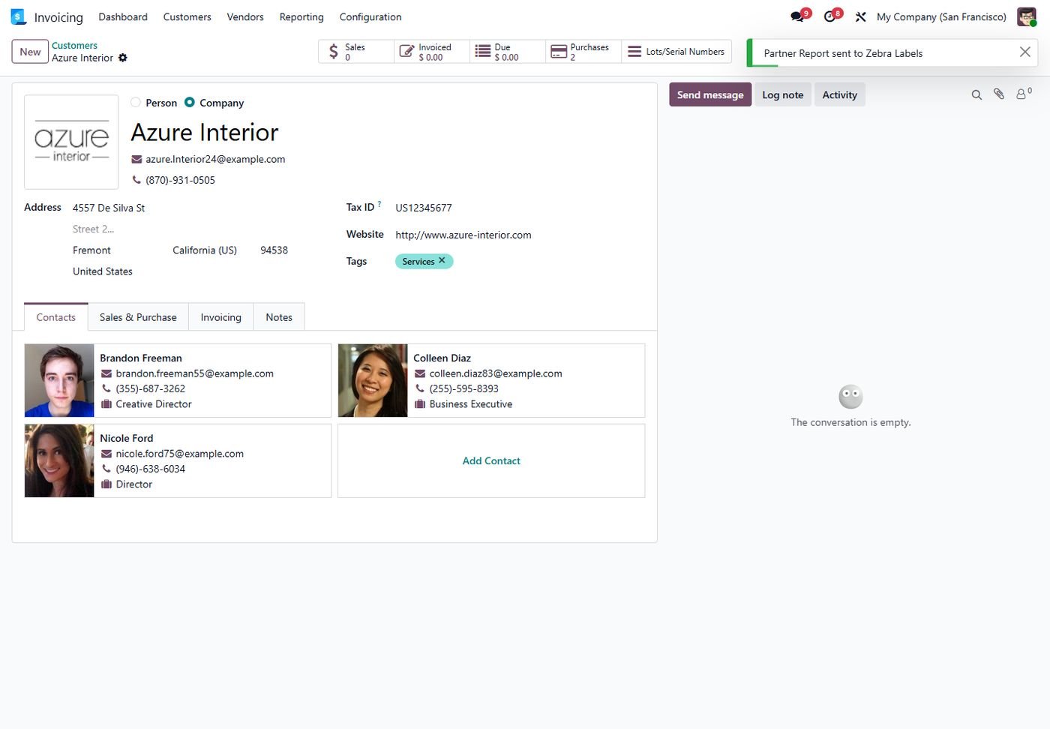Click the gear actions icon beside Azure Interior
This screenshot has height=729, width=1050.
click(123, 58)
